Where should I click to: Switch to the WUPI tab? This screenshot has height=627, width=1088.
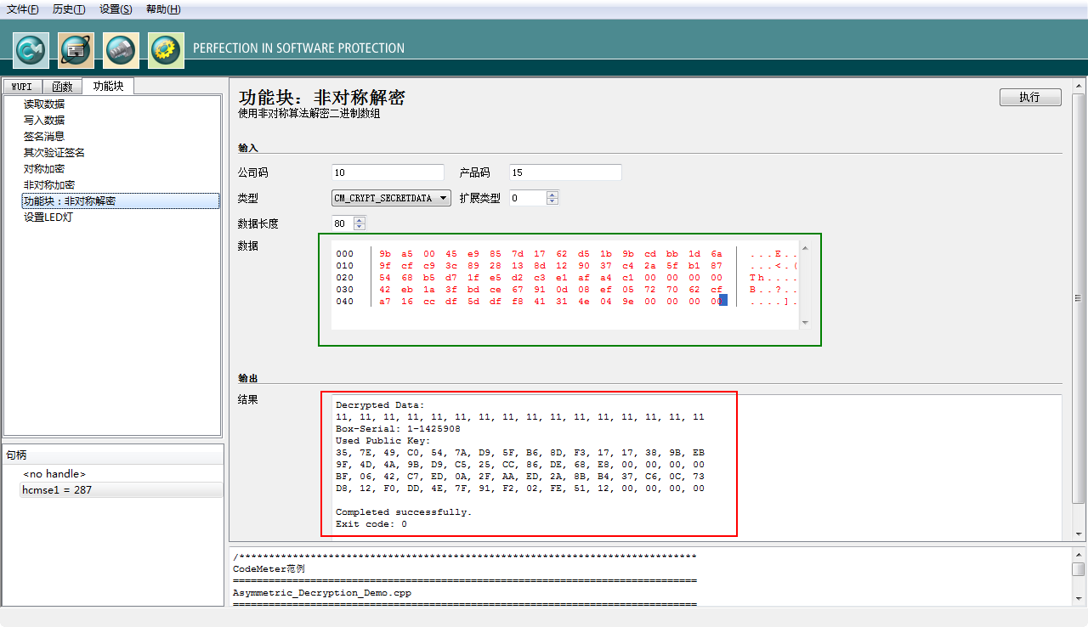pos(23,87)
